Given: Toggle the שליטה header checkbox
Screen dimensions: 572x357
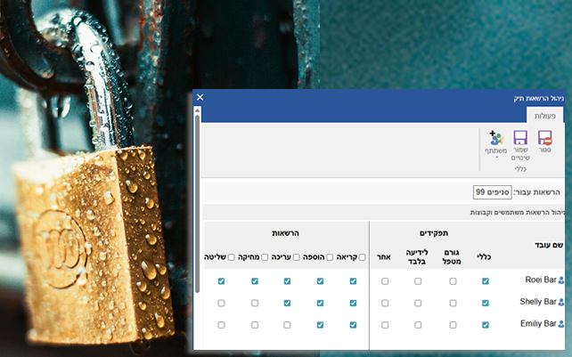Looking at the screenshot, I should 232,257.
